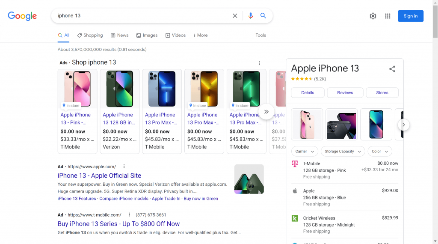
Task: Click the about 3,570,000,000 results text
Action: [102, 50]
